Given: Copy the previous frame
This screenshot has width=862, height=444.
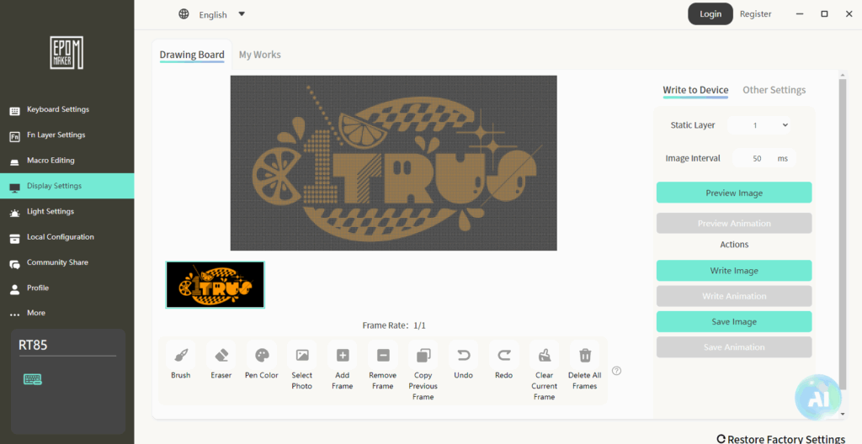Looking at the screenshot, I should tap(423, 356).
